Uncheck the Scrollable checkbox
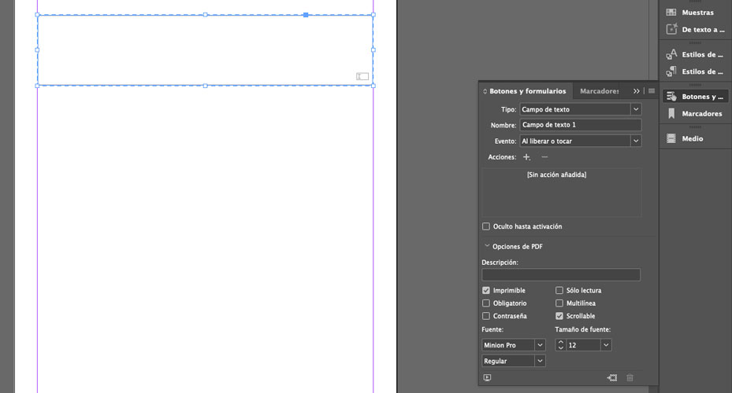Viewport: 732px width, 393px height. (x=559, y=316)
